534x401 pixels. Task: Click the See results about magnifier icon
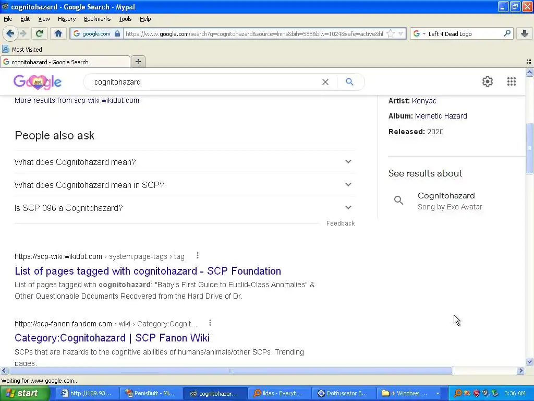[398, 200]
